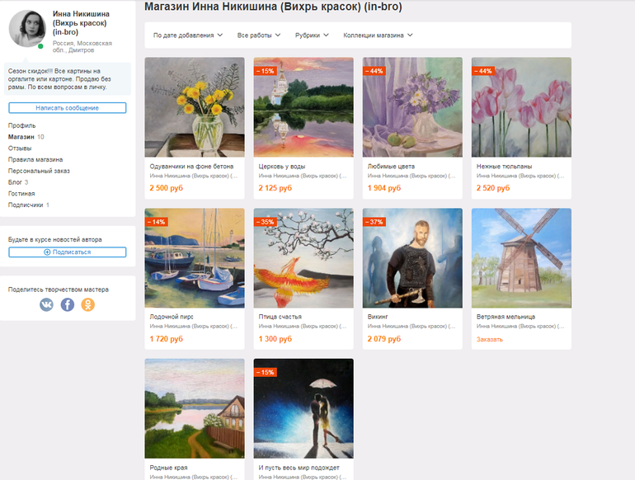Subscribe with the 'Подписаться' button

pyautogui.click(x=68, y=252)
